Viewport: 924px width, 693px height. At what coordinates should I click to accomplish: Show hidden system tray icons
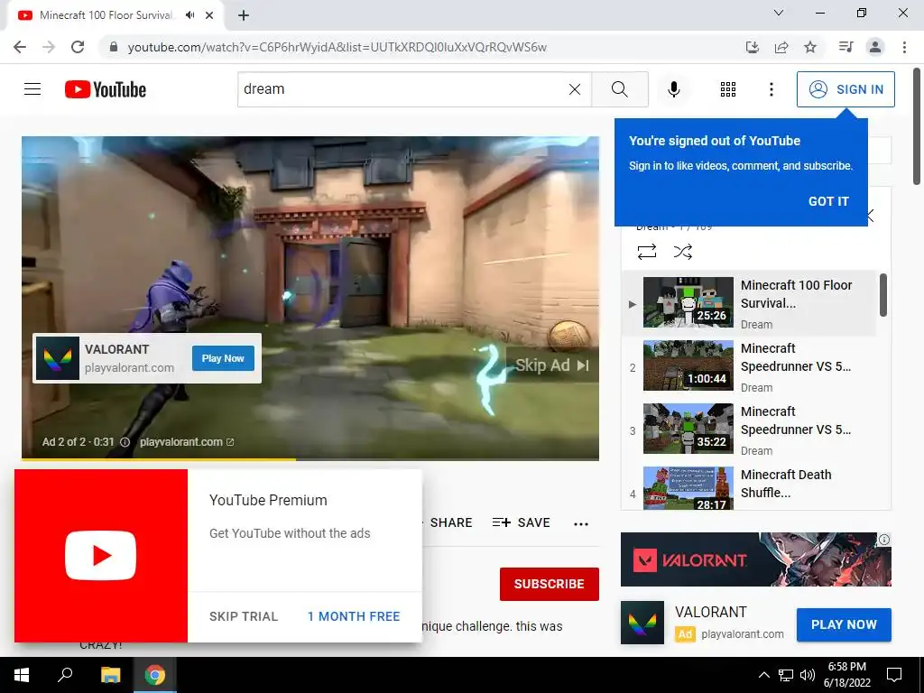point(763,675)
